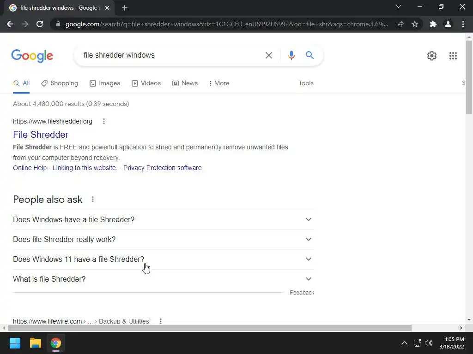Click the vertical scrollbar thumb

tap(469, 77)
